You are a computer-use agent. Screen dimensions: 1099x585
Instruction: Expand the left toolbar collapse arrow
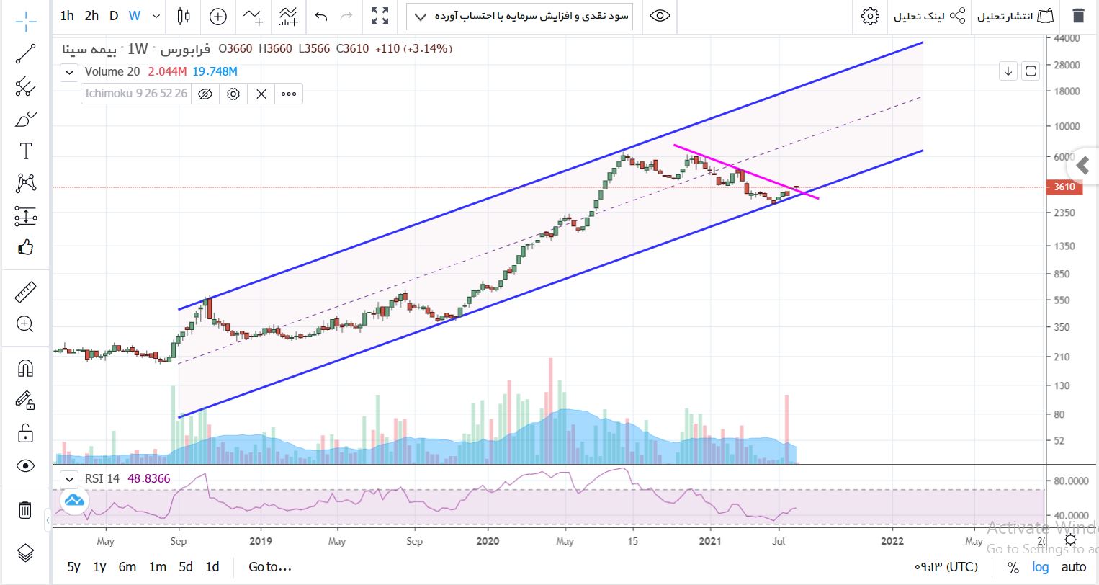click(x=48, y=519)
